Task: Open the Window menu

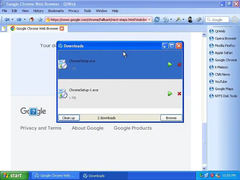Action: pos(101,11)
